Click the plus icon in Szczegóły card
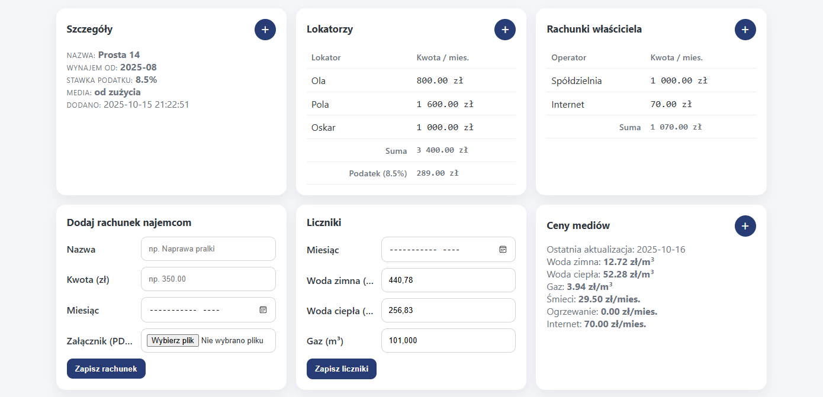Image resolution: width=823 pixels, height=397 pixels. 265,30
